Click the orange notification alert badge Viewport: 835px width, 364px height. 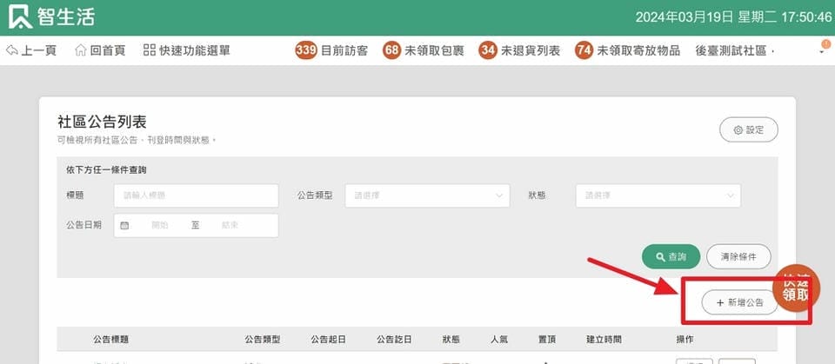[x=825, y=43]
